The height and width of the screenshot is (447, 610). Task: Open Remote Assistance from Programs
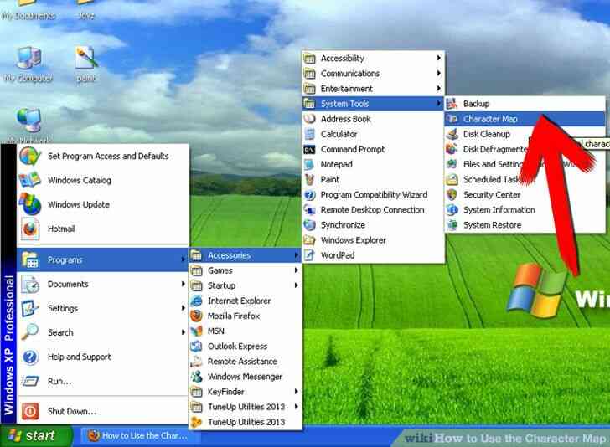[245, 362]
